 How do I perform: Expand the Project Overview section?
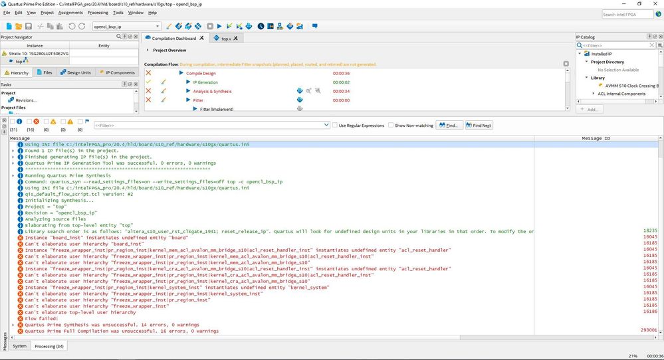(148, 50)
